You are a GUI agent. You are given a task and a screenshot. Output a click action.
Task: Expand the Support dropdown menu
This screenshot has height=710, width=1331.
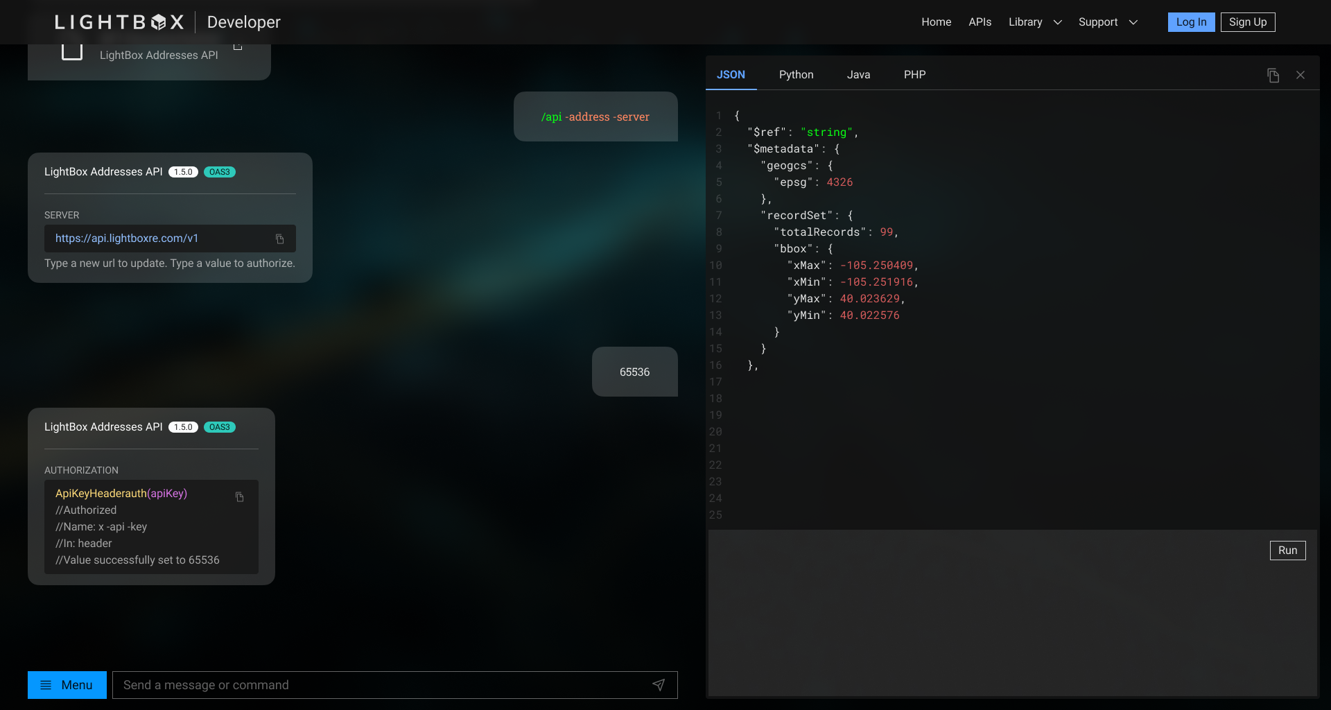point(1106,21)
